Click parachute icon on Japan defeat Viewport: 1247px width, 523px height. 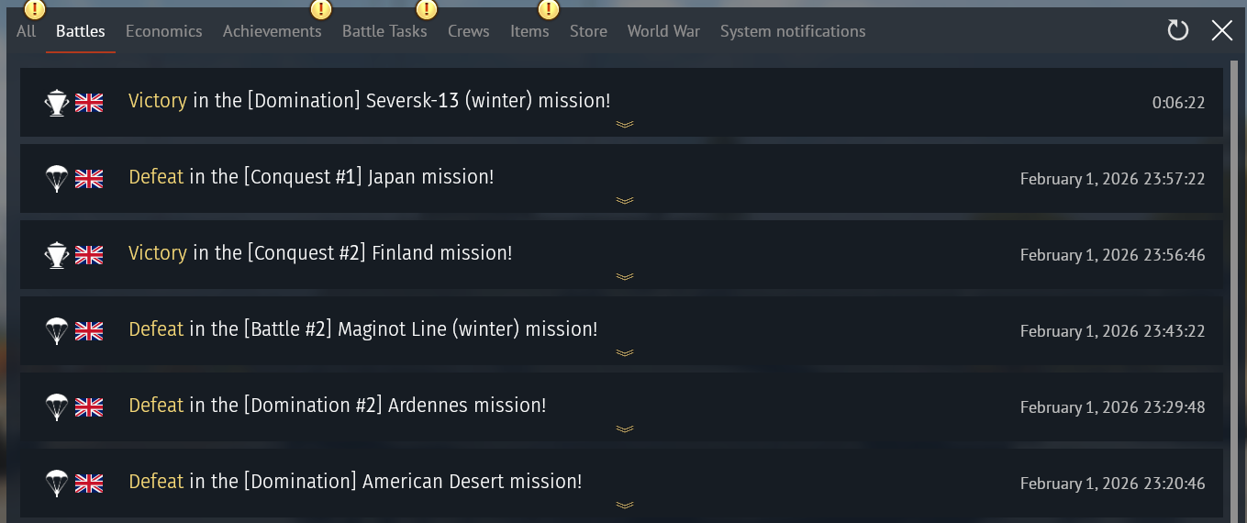[x=57, y=179]
